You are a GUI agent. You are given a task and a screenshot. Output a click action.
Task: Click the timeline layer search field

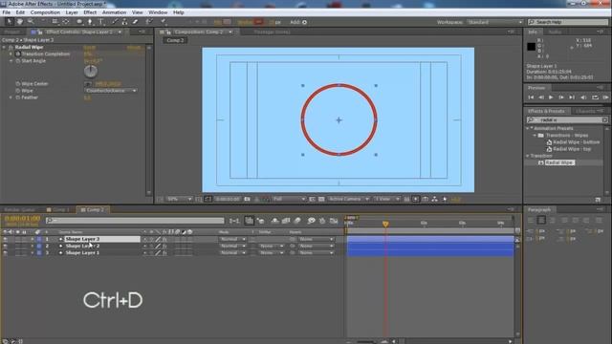point(135,221)
